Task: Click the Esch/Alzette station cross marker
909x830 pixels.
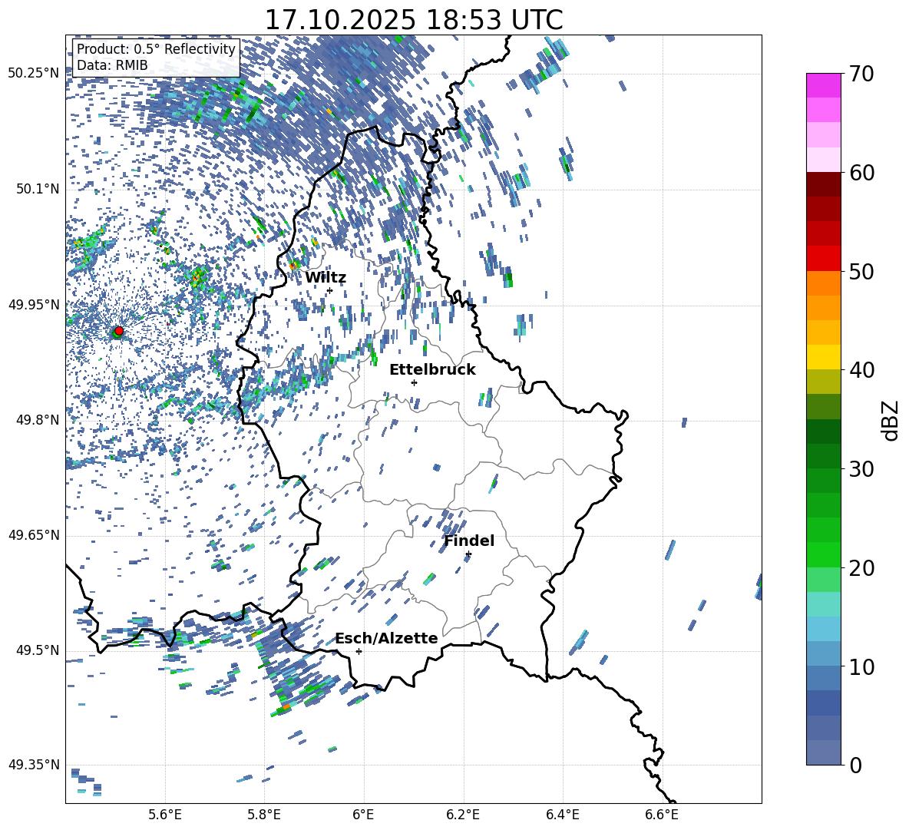Action: coord(359,651)
